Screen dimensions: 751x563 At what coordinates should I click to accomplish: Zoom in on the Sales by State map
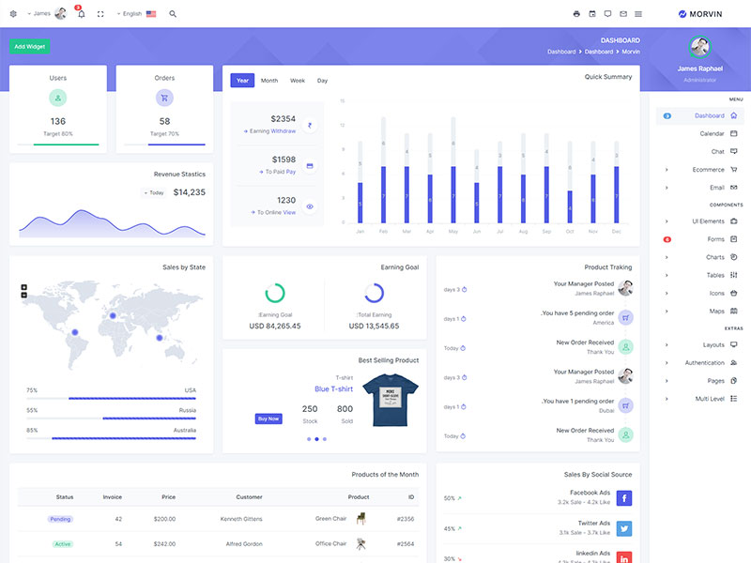click(x=24, y=287)
